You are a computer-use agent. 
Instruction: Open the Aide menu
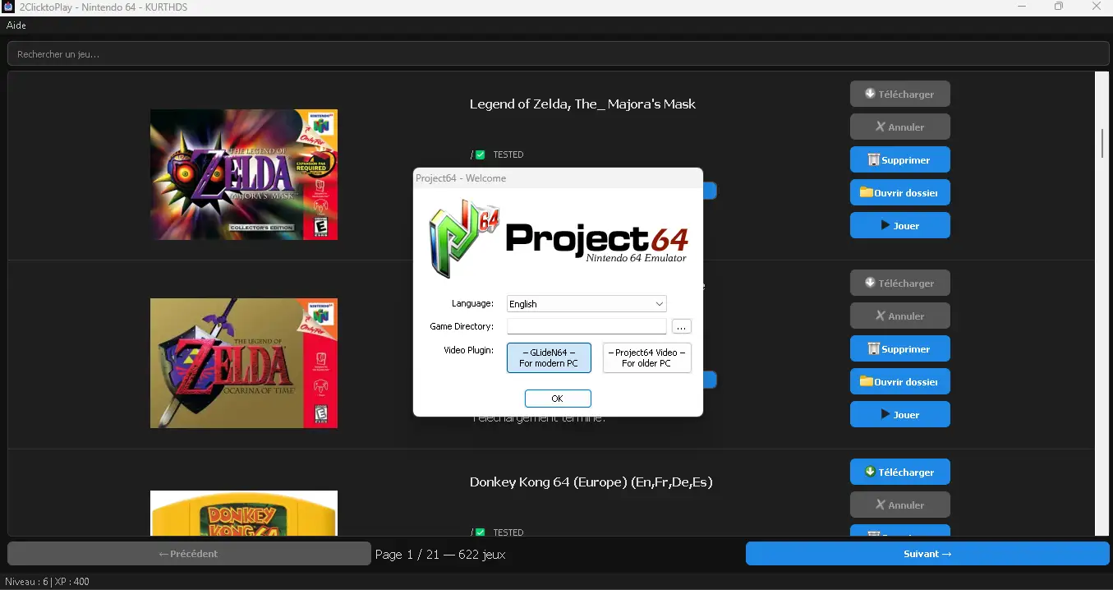coord(16,25)
